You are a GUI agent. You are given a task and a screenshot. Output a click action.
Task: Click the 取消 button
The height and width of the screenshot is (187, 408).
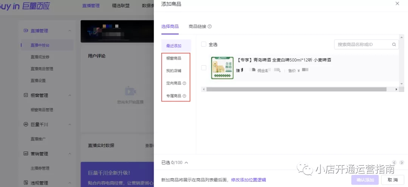[x=393, y=180]
